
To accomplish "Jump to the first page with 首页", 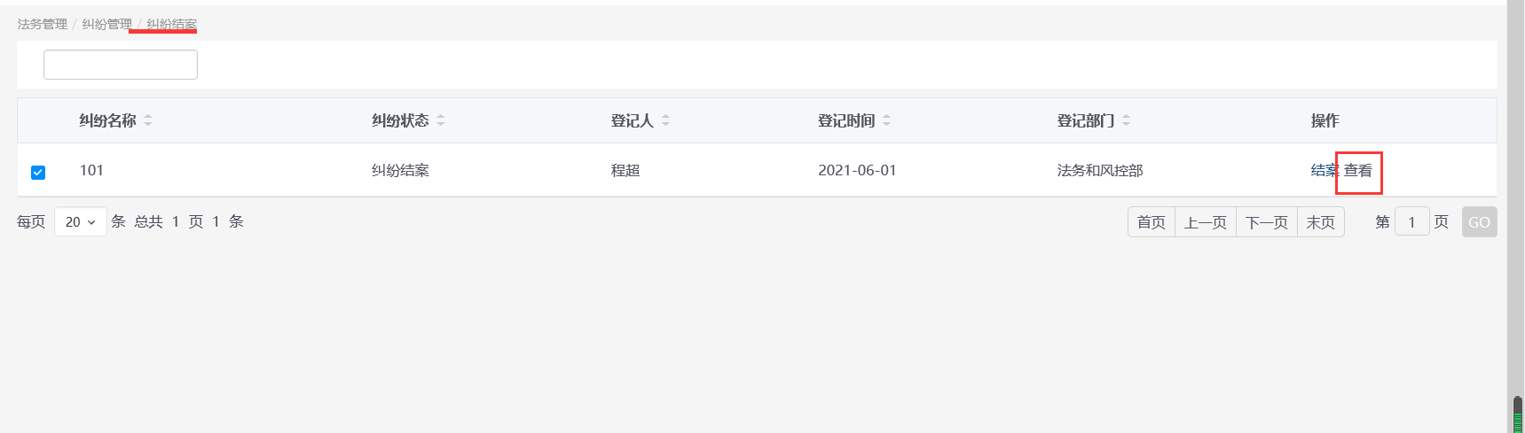I will point(1151,222).
